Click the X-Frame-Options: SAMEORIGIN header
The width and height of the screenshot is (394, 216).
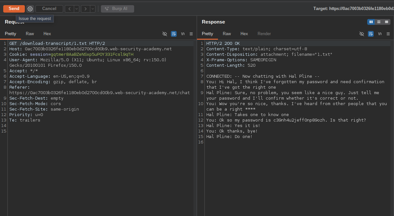pos(241,60)
